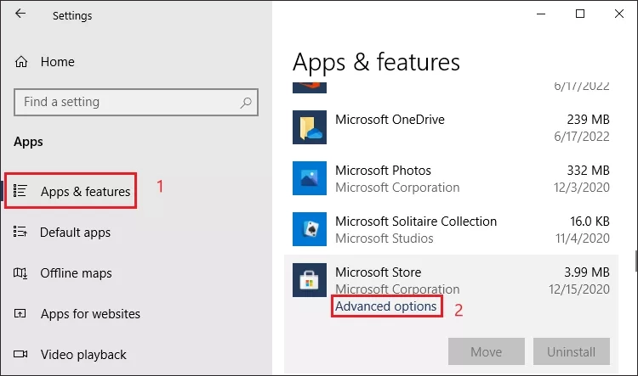Viewport: 638px width, 376px height.
Task: Click the 3.99 MB size of Store
Action: tap(587, 272)
